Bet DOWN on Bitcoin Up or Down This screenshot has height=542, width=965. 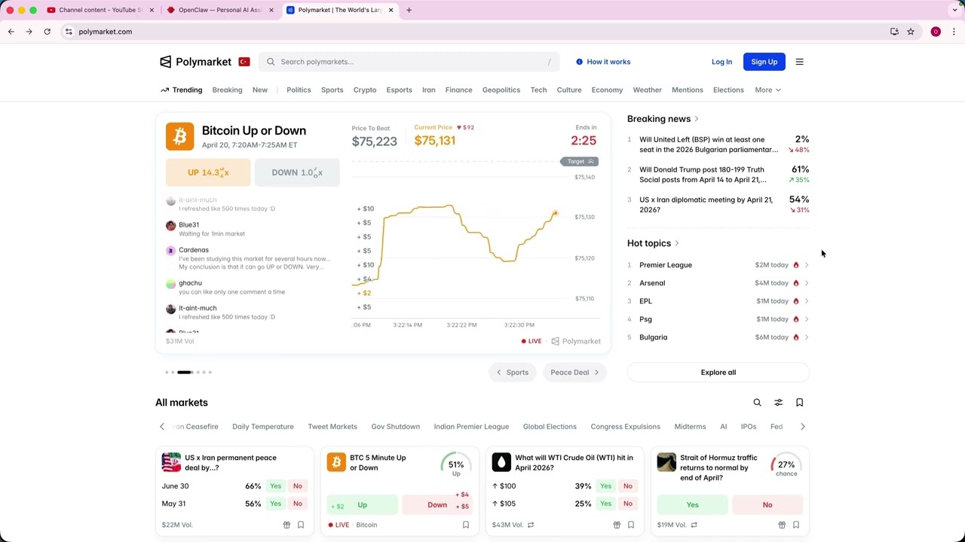[x=297, y=172]
